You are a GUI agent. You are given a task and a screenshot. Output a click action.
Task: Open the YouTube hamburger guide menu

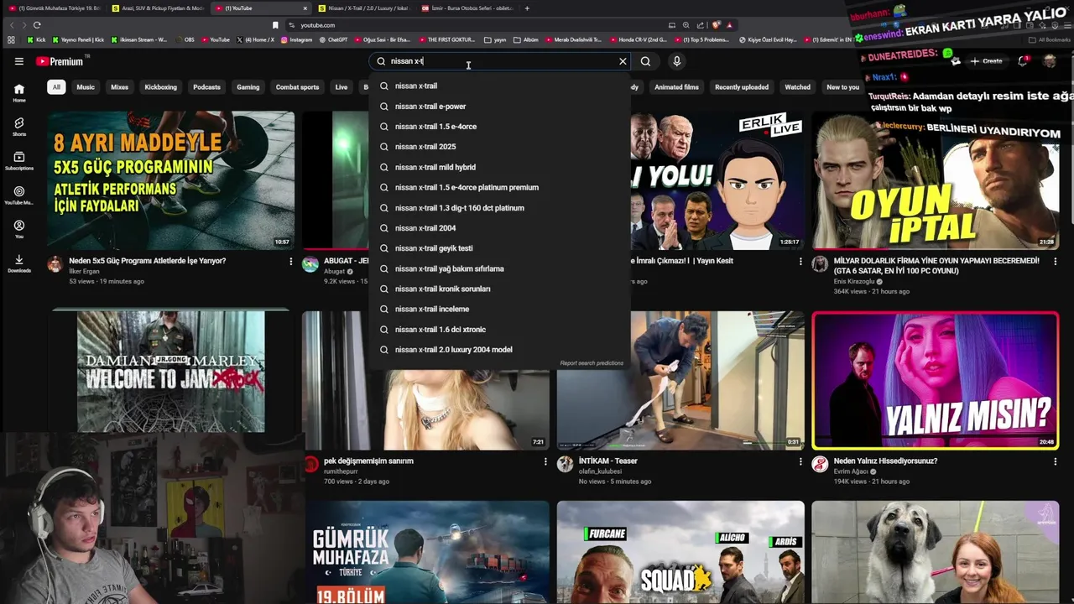[x=18, y=61]
